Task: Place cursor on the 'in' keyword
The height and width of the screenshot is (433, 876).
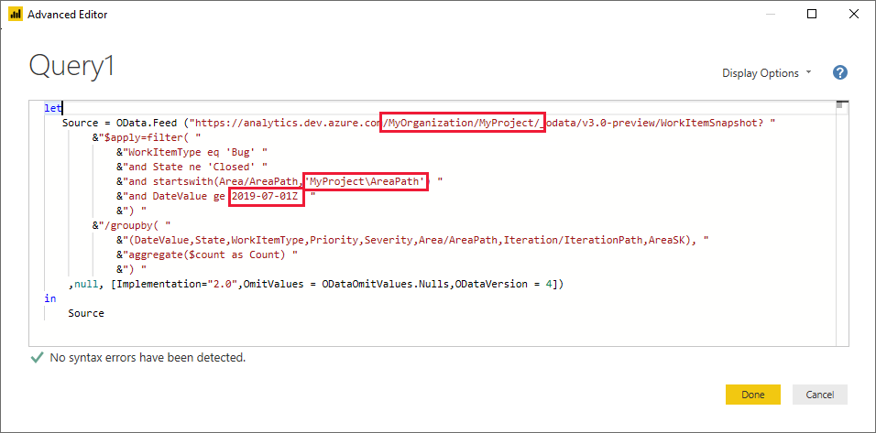Action: coord(49,298)
